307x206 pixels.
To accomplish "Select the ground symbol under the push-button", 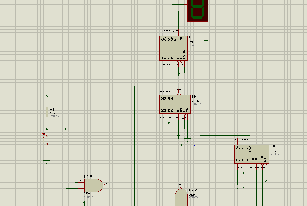I will (x=47, y=162).
